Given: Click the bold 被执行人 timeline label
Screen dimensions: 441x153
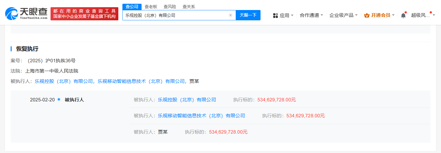Looking at the screenshot, I should pos(74,100).
